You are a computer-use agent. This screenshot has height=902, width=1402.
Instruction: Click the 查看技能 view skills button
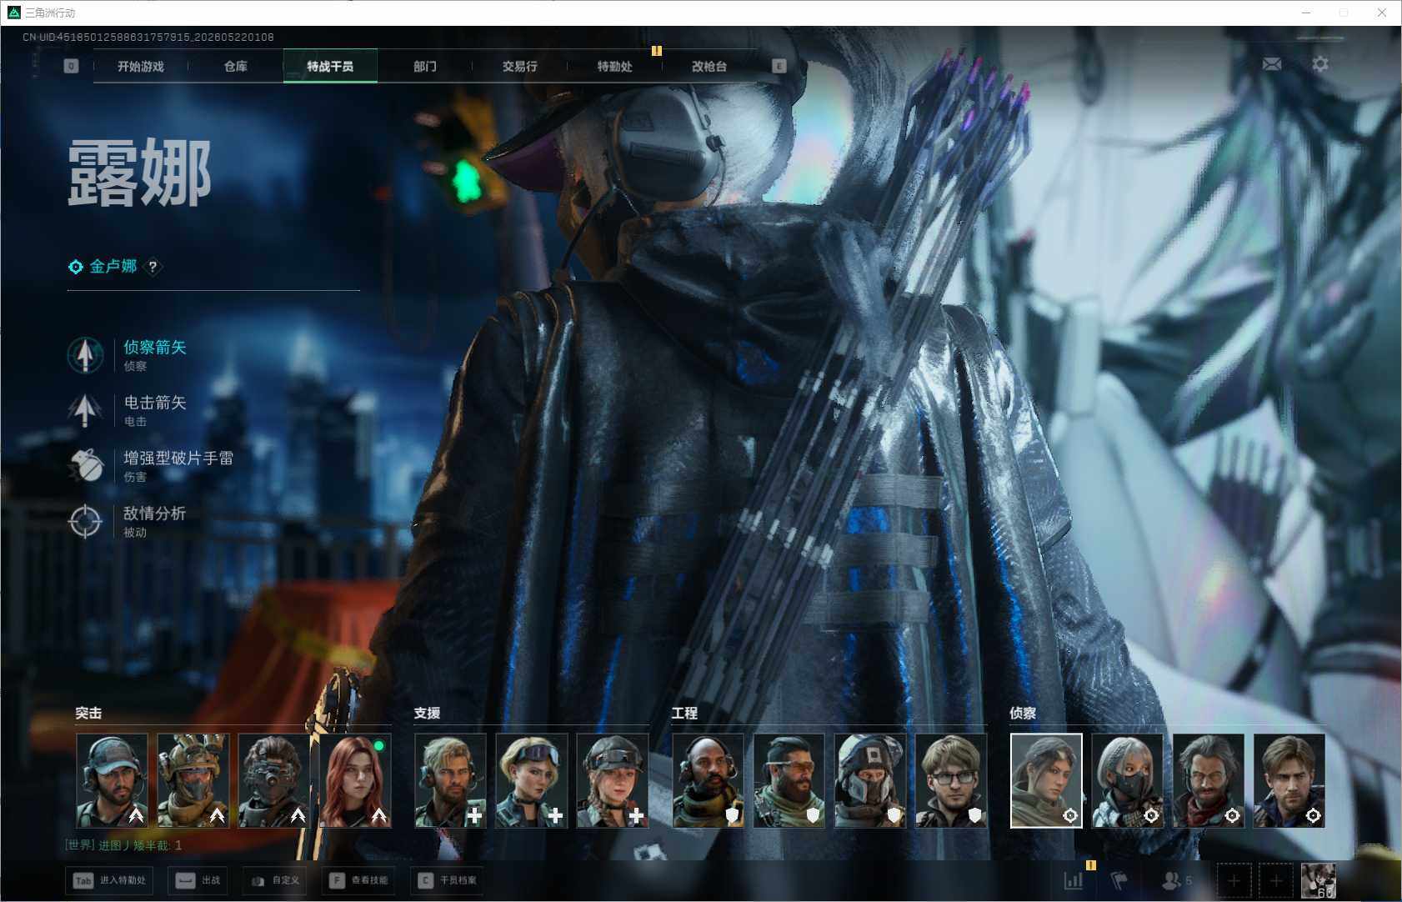(x=358, y=880)
